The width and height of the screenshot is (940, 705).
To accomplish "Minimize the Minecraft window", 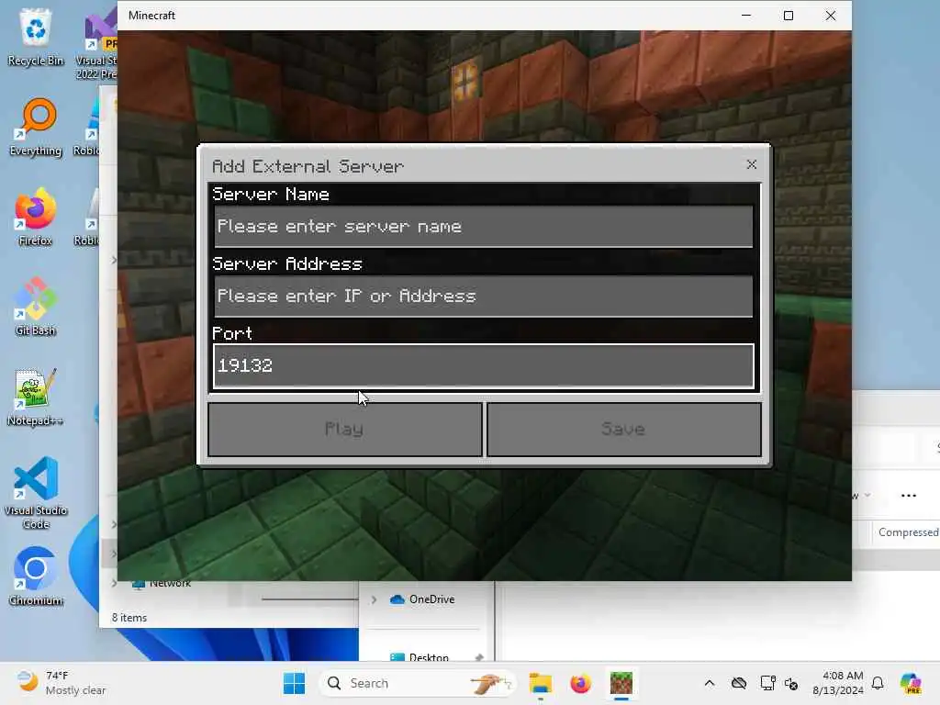I will pos(746,16).
